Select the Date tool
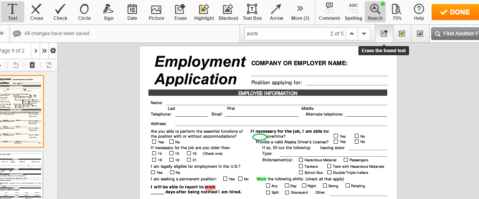This screenshot has height=199, width=479. [132, 12]
